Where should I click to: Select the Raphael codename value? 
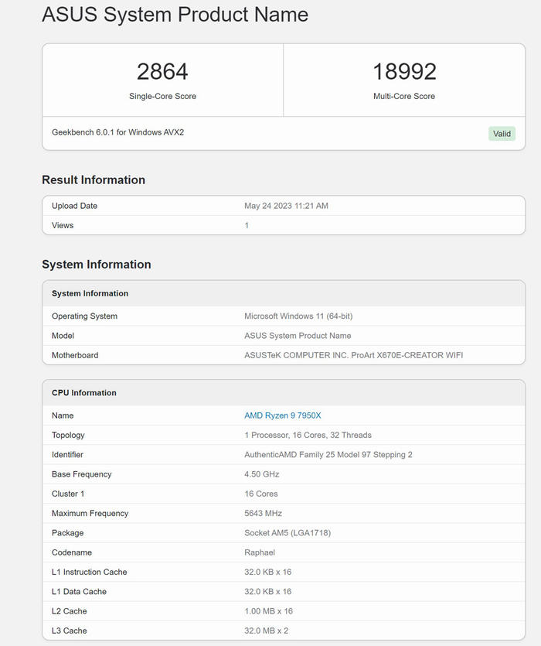coord(260,552)
